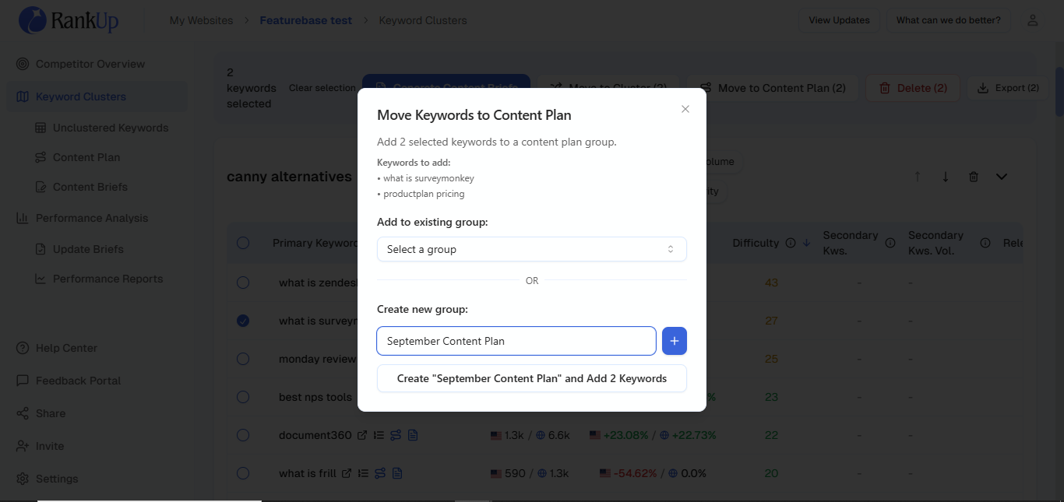
Task: Open the Select a group dropdown
Action: point(532,249)
